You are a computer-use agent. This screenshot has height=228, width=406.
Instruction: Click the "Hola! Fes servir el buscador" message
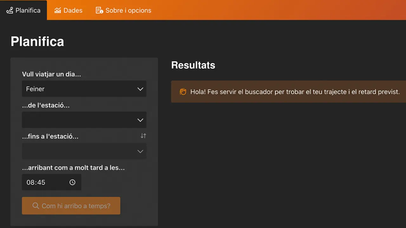295,92
